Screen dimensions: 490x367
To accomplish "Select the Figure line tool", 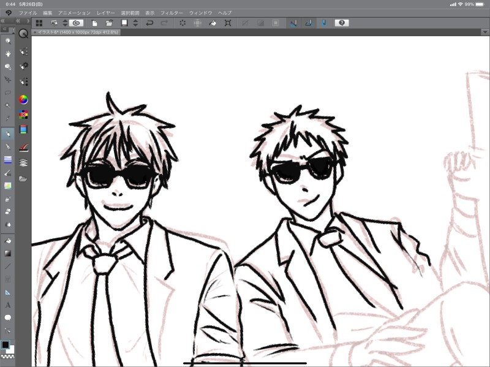I will [x=8, y=267].
